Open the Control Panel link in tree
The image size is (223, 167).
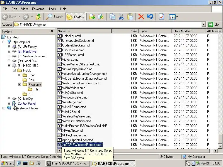26,103
